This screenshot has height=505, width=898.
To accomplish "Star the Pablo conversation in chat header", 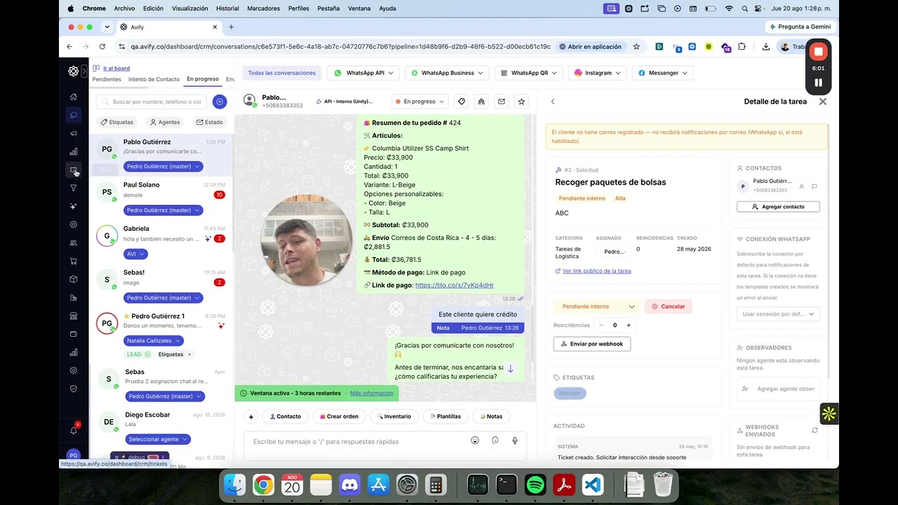I will point(521,102).
